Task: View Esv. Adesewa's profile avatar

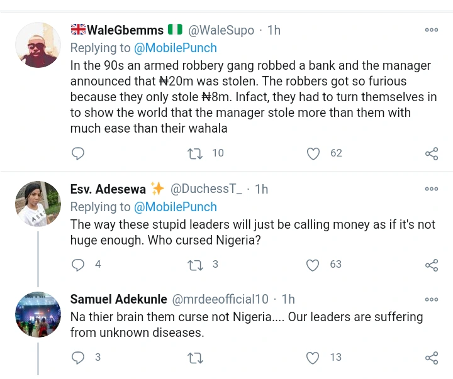Action: pos(38,204)
